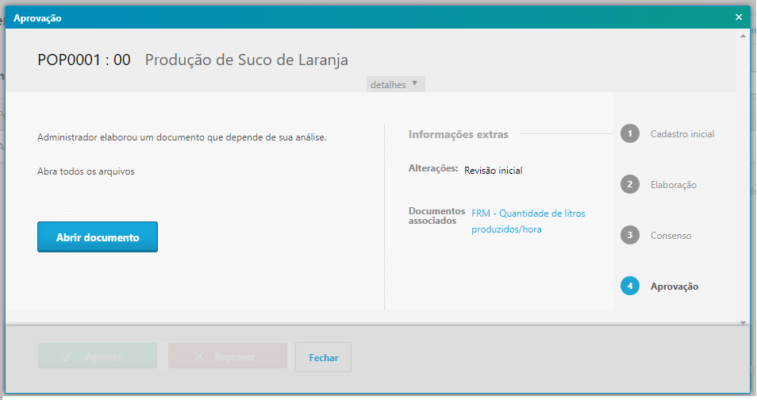Screen dimensions: 757x400
Task: Click the Revisão inicial text
Action: coord(493,171)
